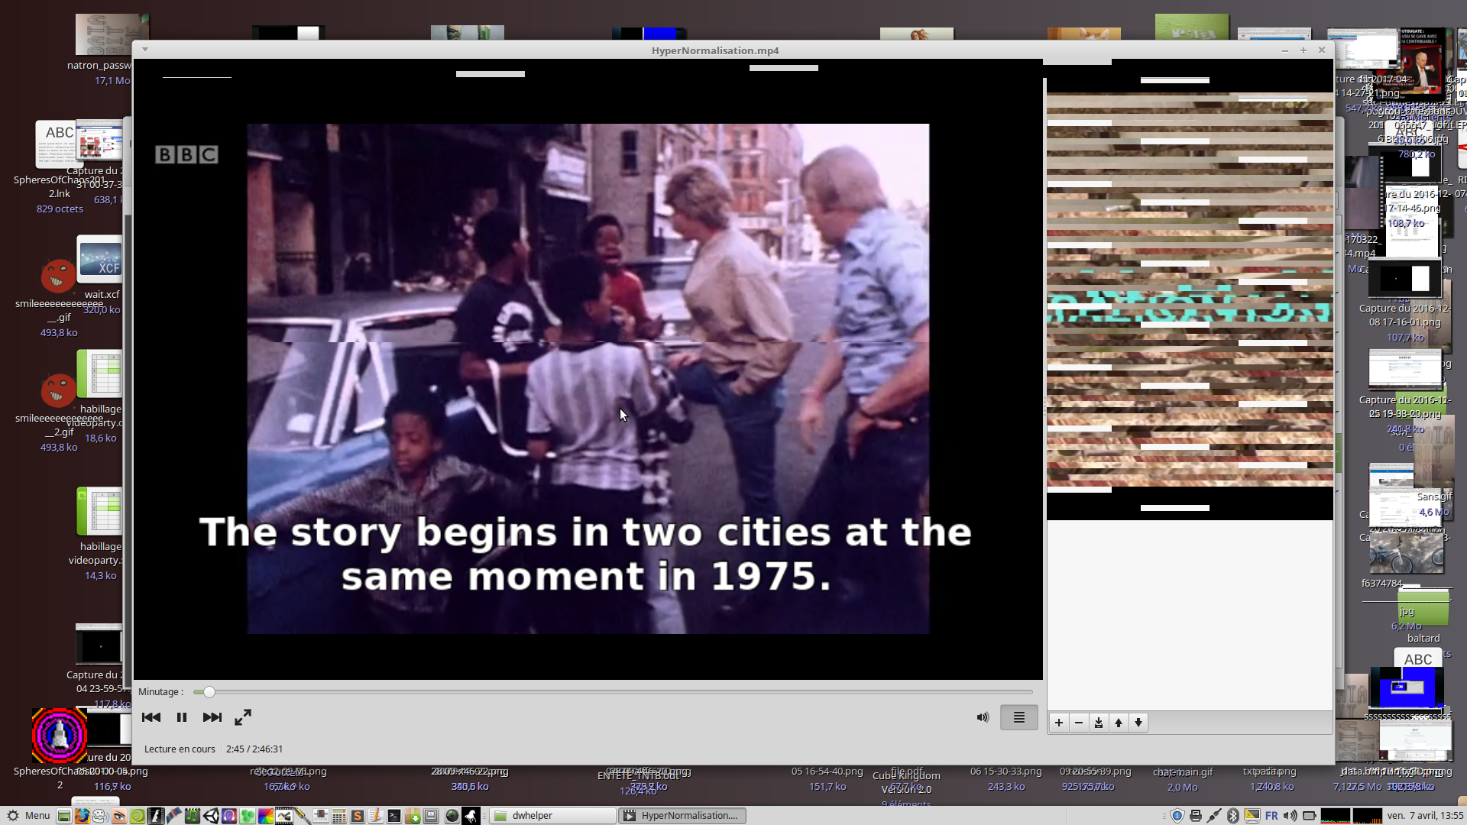Click the Minutage seek slider handle
The height and width of the screenshot is (825, 1467).
(209, 692)
